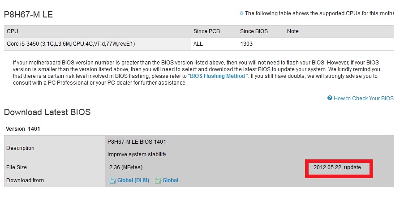Click the blue circle arrow icon
Image resolution: width=404 pixels, height=201 pixels.
point(241,13)
